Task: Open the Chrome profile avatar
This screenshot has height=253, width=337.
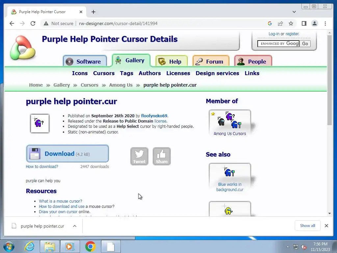Action: click(x=315, y=23)
